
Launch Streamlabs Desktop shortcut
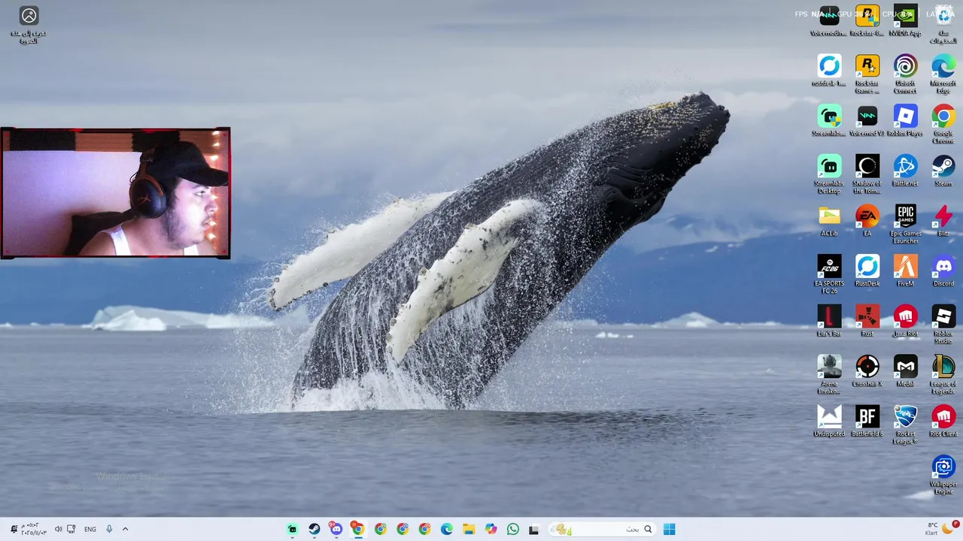829,174
